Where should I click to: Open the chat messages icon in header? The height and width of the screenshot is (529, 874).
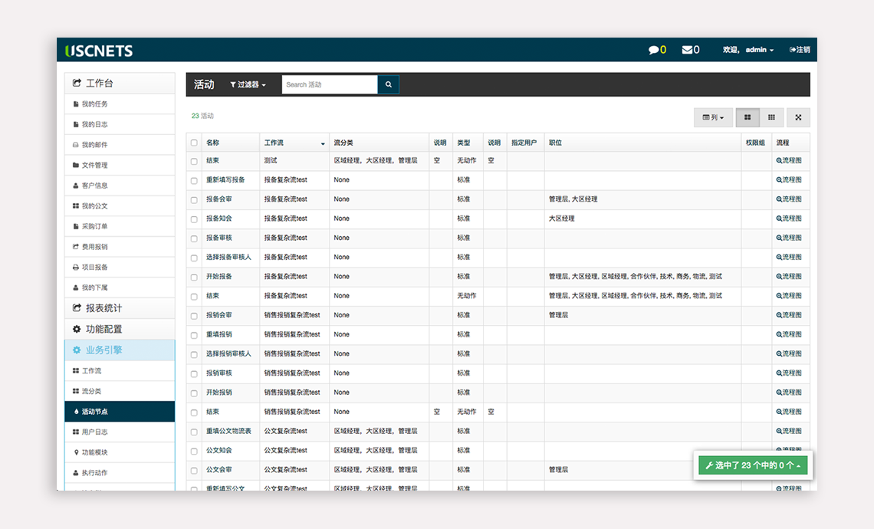click(x=653, y=50)
